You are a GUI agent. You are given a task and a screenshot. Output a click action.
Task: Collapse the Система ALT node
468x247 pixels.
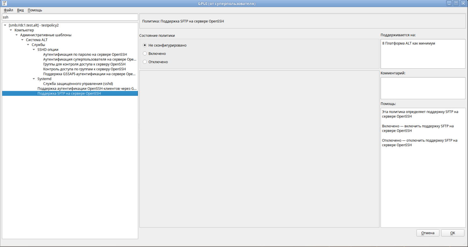pos(22,40)
